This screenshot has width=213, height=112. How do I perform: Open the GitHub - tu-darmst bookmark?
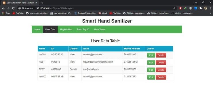tap(182, 13)
